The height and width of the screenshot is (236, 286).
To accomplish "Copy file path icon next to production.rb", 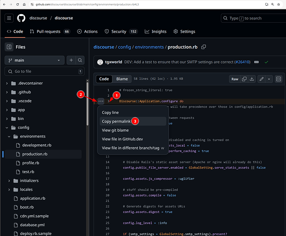I will 204,47.
